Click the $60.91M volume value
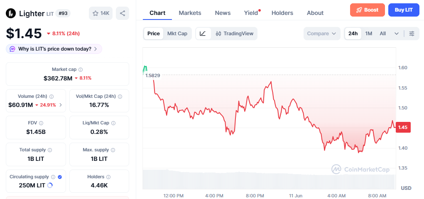 (x=20, y=105)
